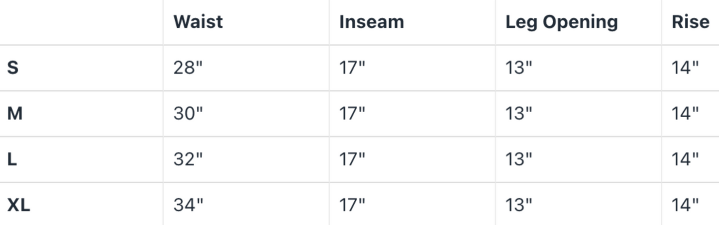The height and width of the screenshot is (225, 719).
Task: Select the inseam value in the L row
Action: [352, 159]
